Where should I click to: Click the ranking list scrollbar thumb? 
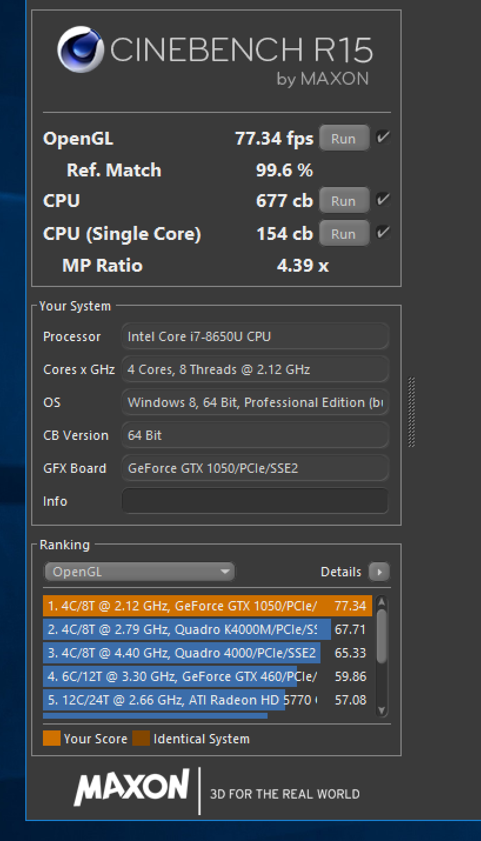[382, 635]
